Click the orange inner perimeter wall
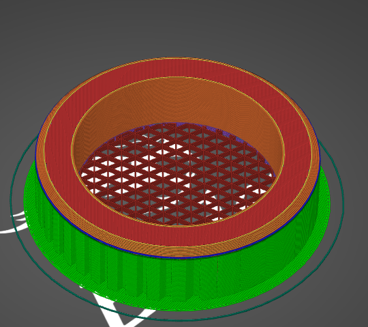This screenshot has height=327, width=368. coord(179,99)
